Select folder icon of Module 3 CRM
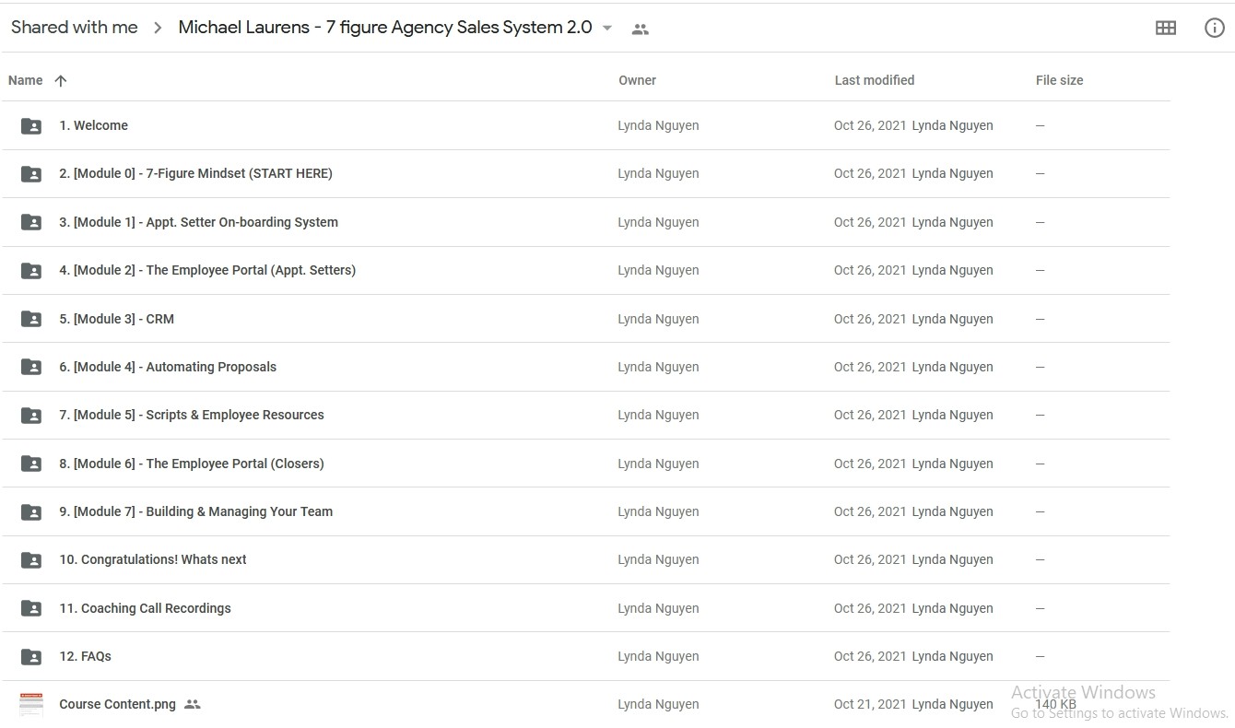Screen dimensions: 1235x728 click(31, 319)
